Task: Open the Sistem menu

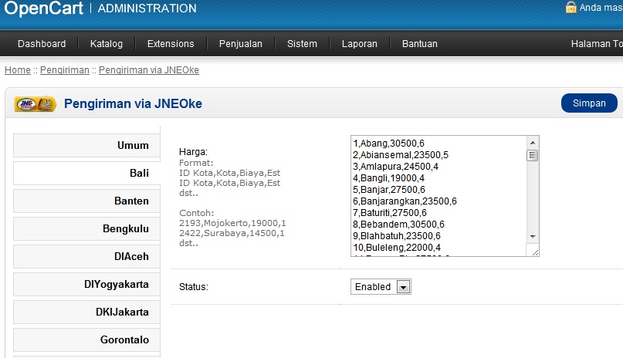Action: [x=303, y=44]
